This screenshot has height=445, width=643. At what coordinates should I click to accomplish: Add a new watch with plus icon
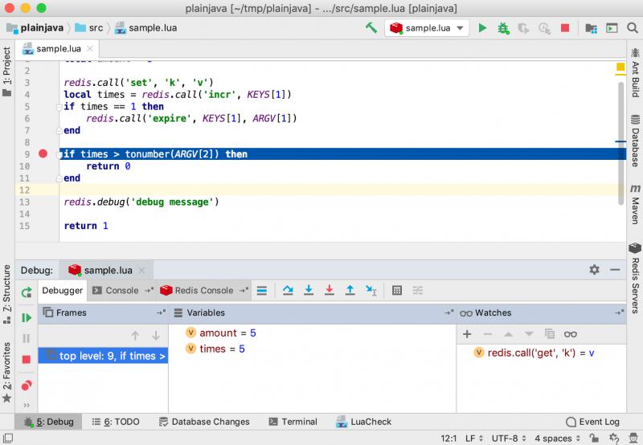pos(467,333)
